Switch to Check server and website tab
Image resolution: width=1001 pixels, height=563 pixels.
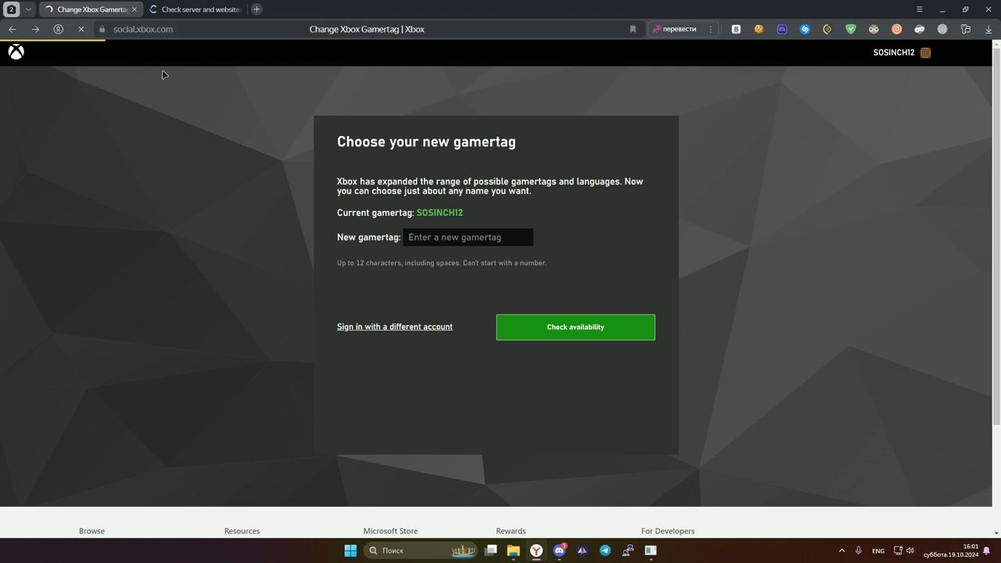click(x=196, y=9)
